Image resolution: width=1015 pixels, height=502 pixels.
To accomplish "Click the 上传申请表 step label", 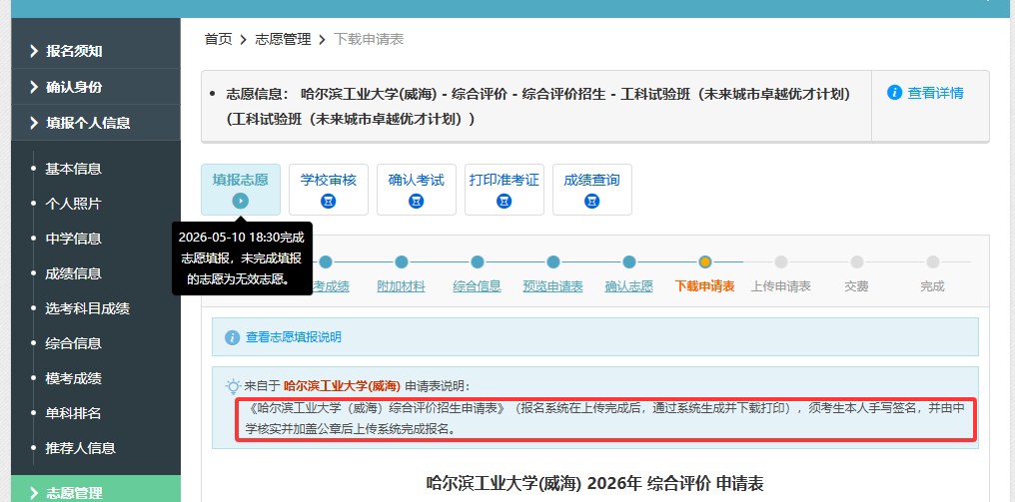I will tap(780, 286).
